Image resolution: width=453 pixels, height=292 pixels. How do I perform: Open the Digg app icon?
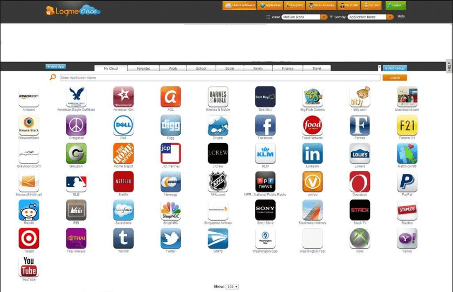(x=171, y=125)
